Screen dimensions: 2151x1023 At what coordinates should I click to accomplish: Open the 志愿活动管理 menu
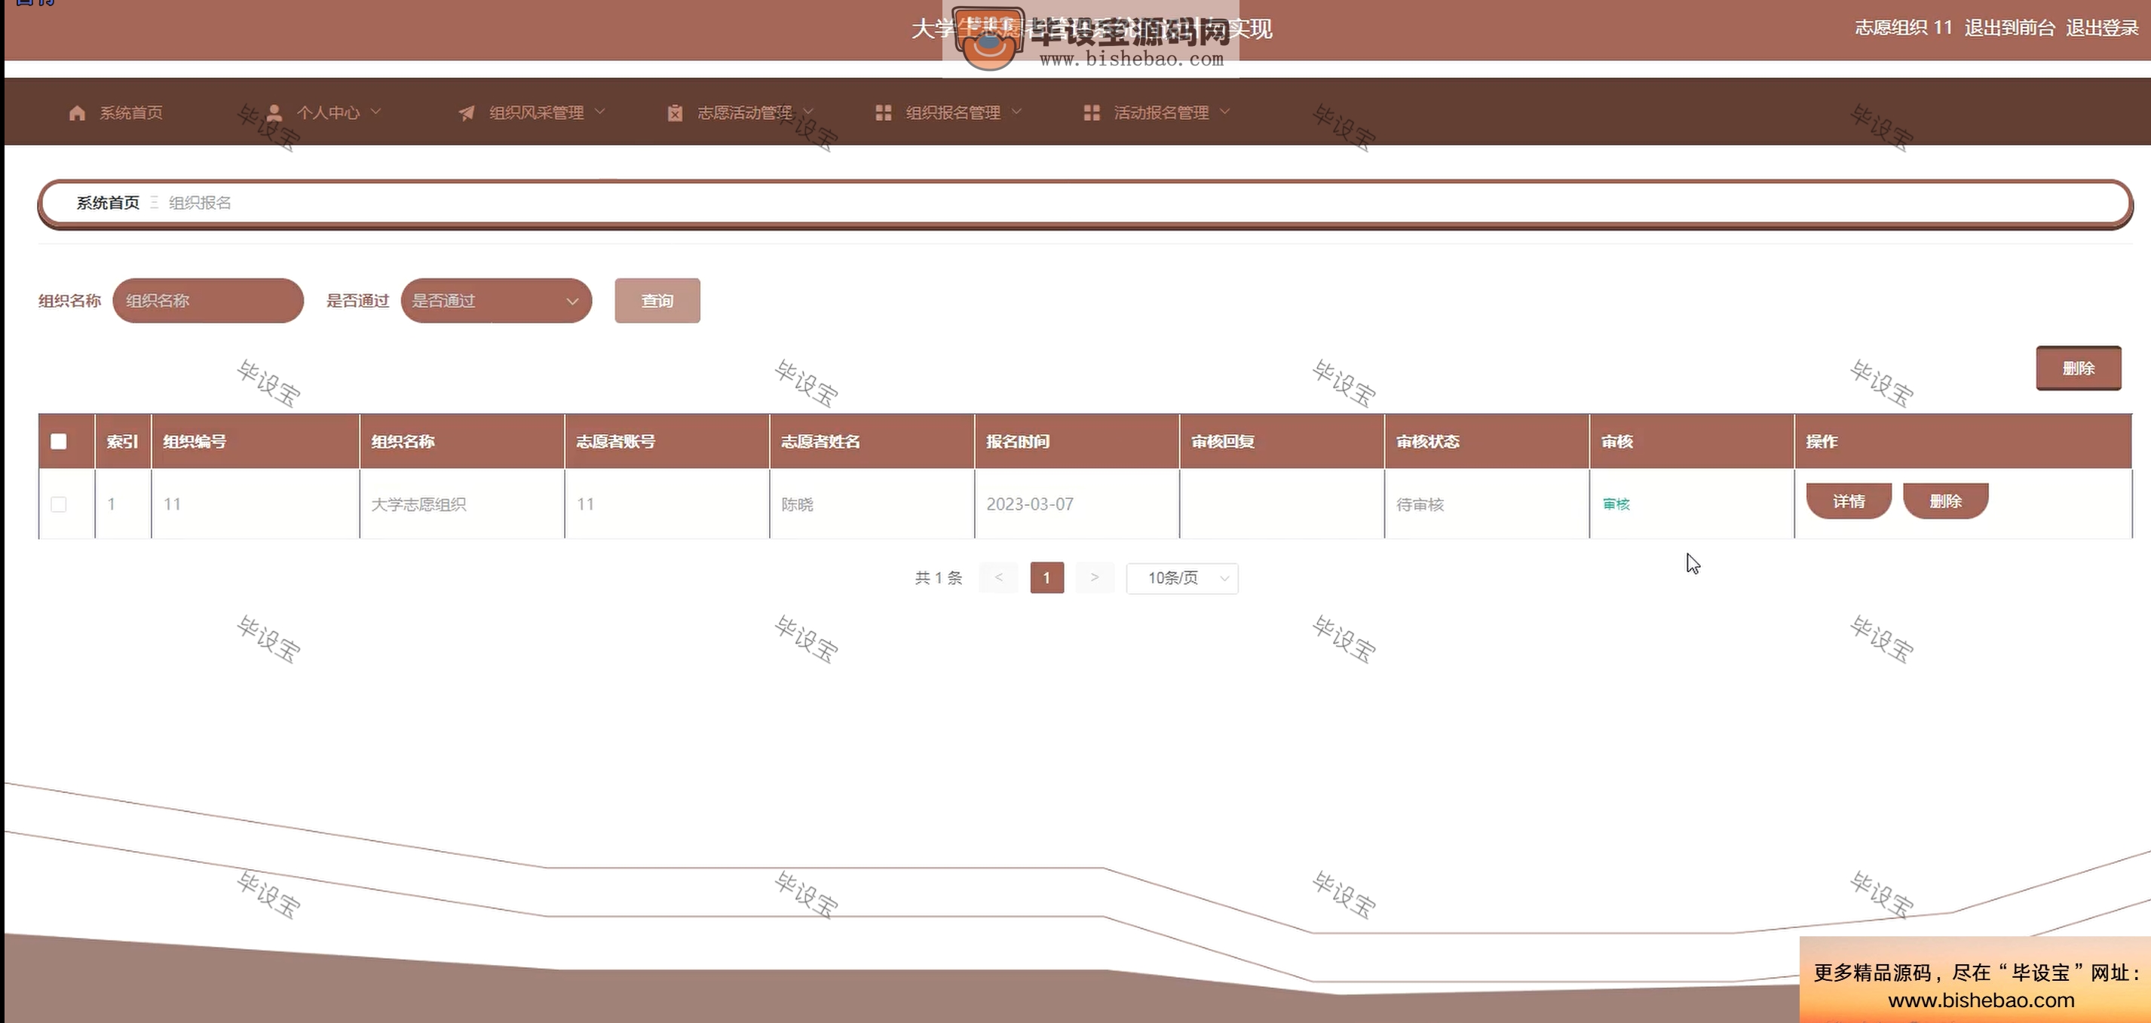coord(745,113)
